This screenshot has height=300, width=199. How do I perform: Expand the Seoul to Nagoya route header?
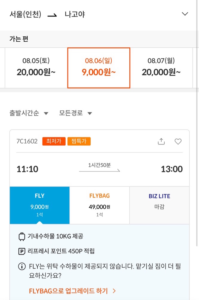point(185,14)
